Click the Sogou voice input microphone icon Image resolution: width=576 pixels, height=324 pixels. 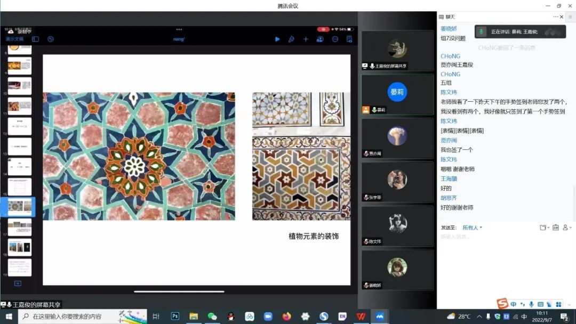coord(531,304)
